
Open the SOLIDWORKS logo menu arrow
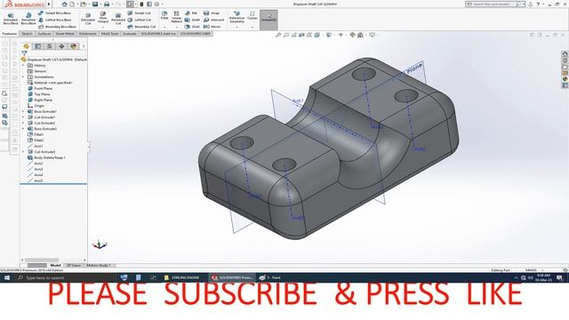[50, 4]
